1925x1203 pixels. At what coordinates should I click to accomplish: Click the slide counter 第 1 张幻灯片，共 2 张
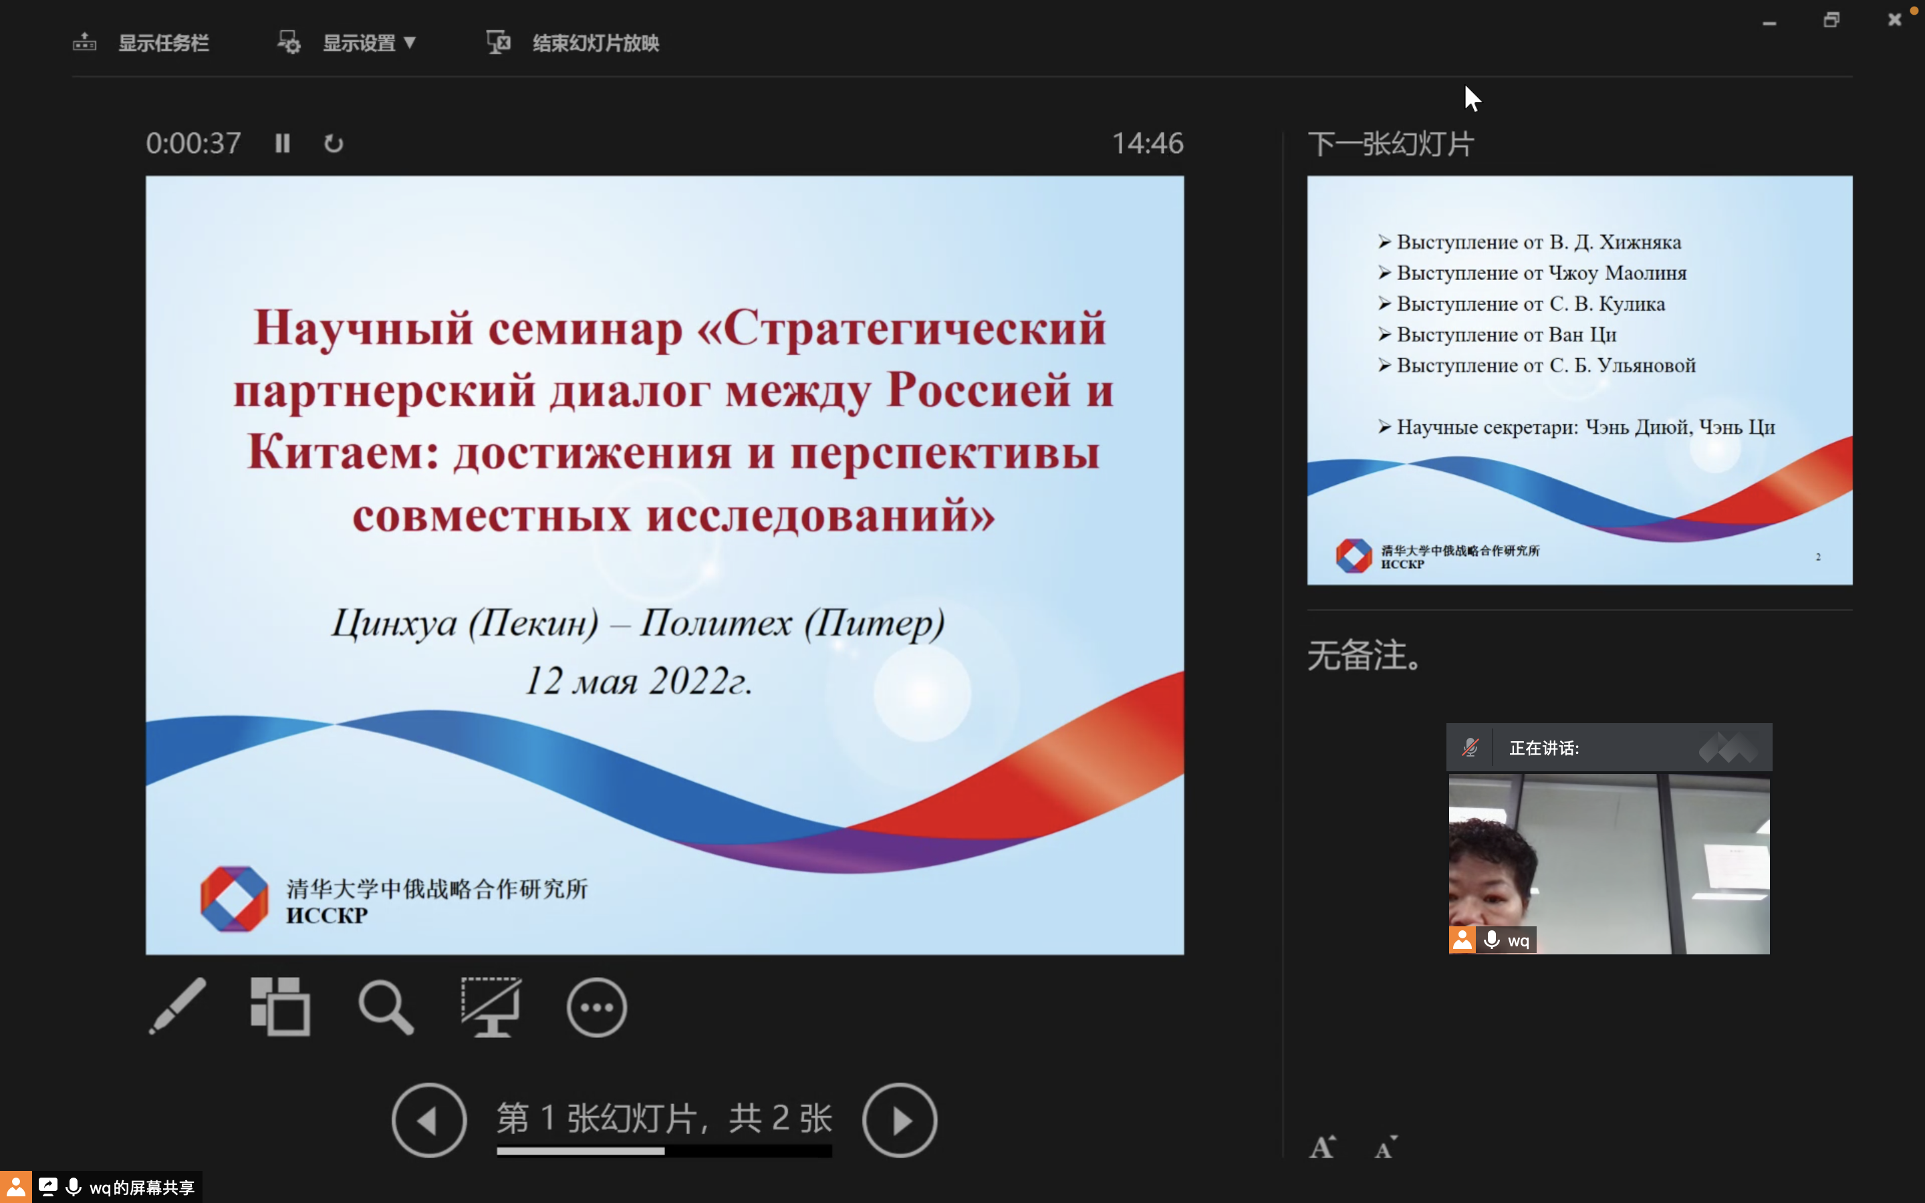[664, 1118]
